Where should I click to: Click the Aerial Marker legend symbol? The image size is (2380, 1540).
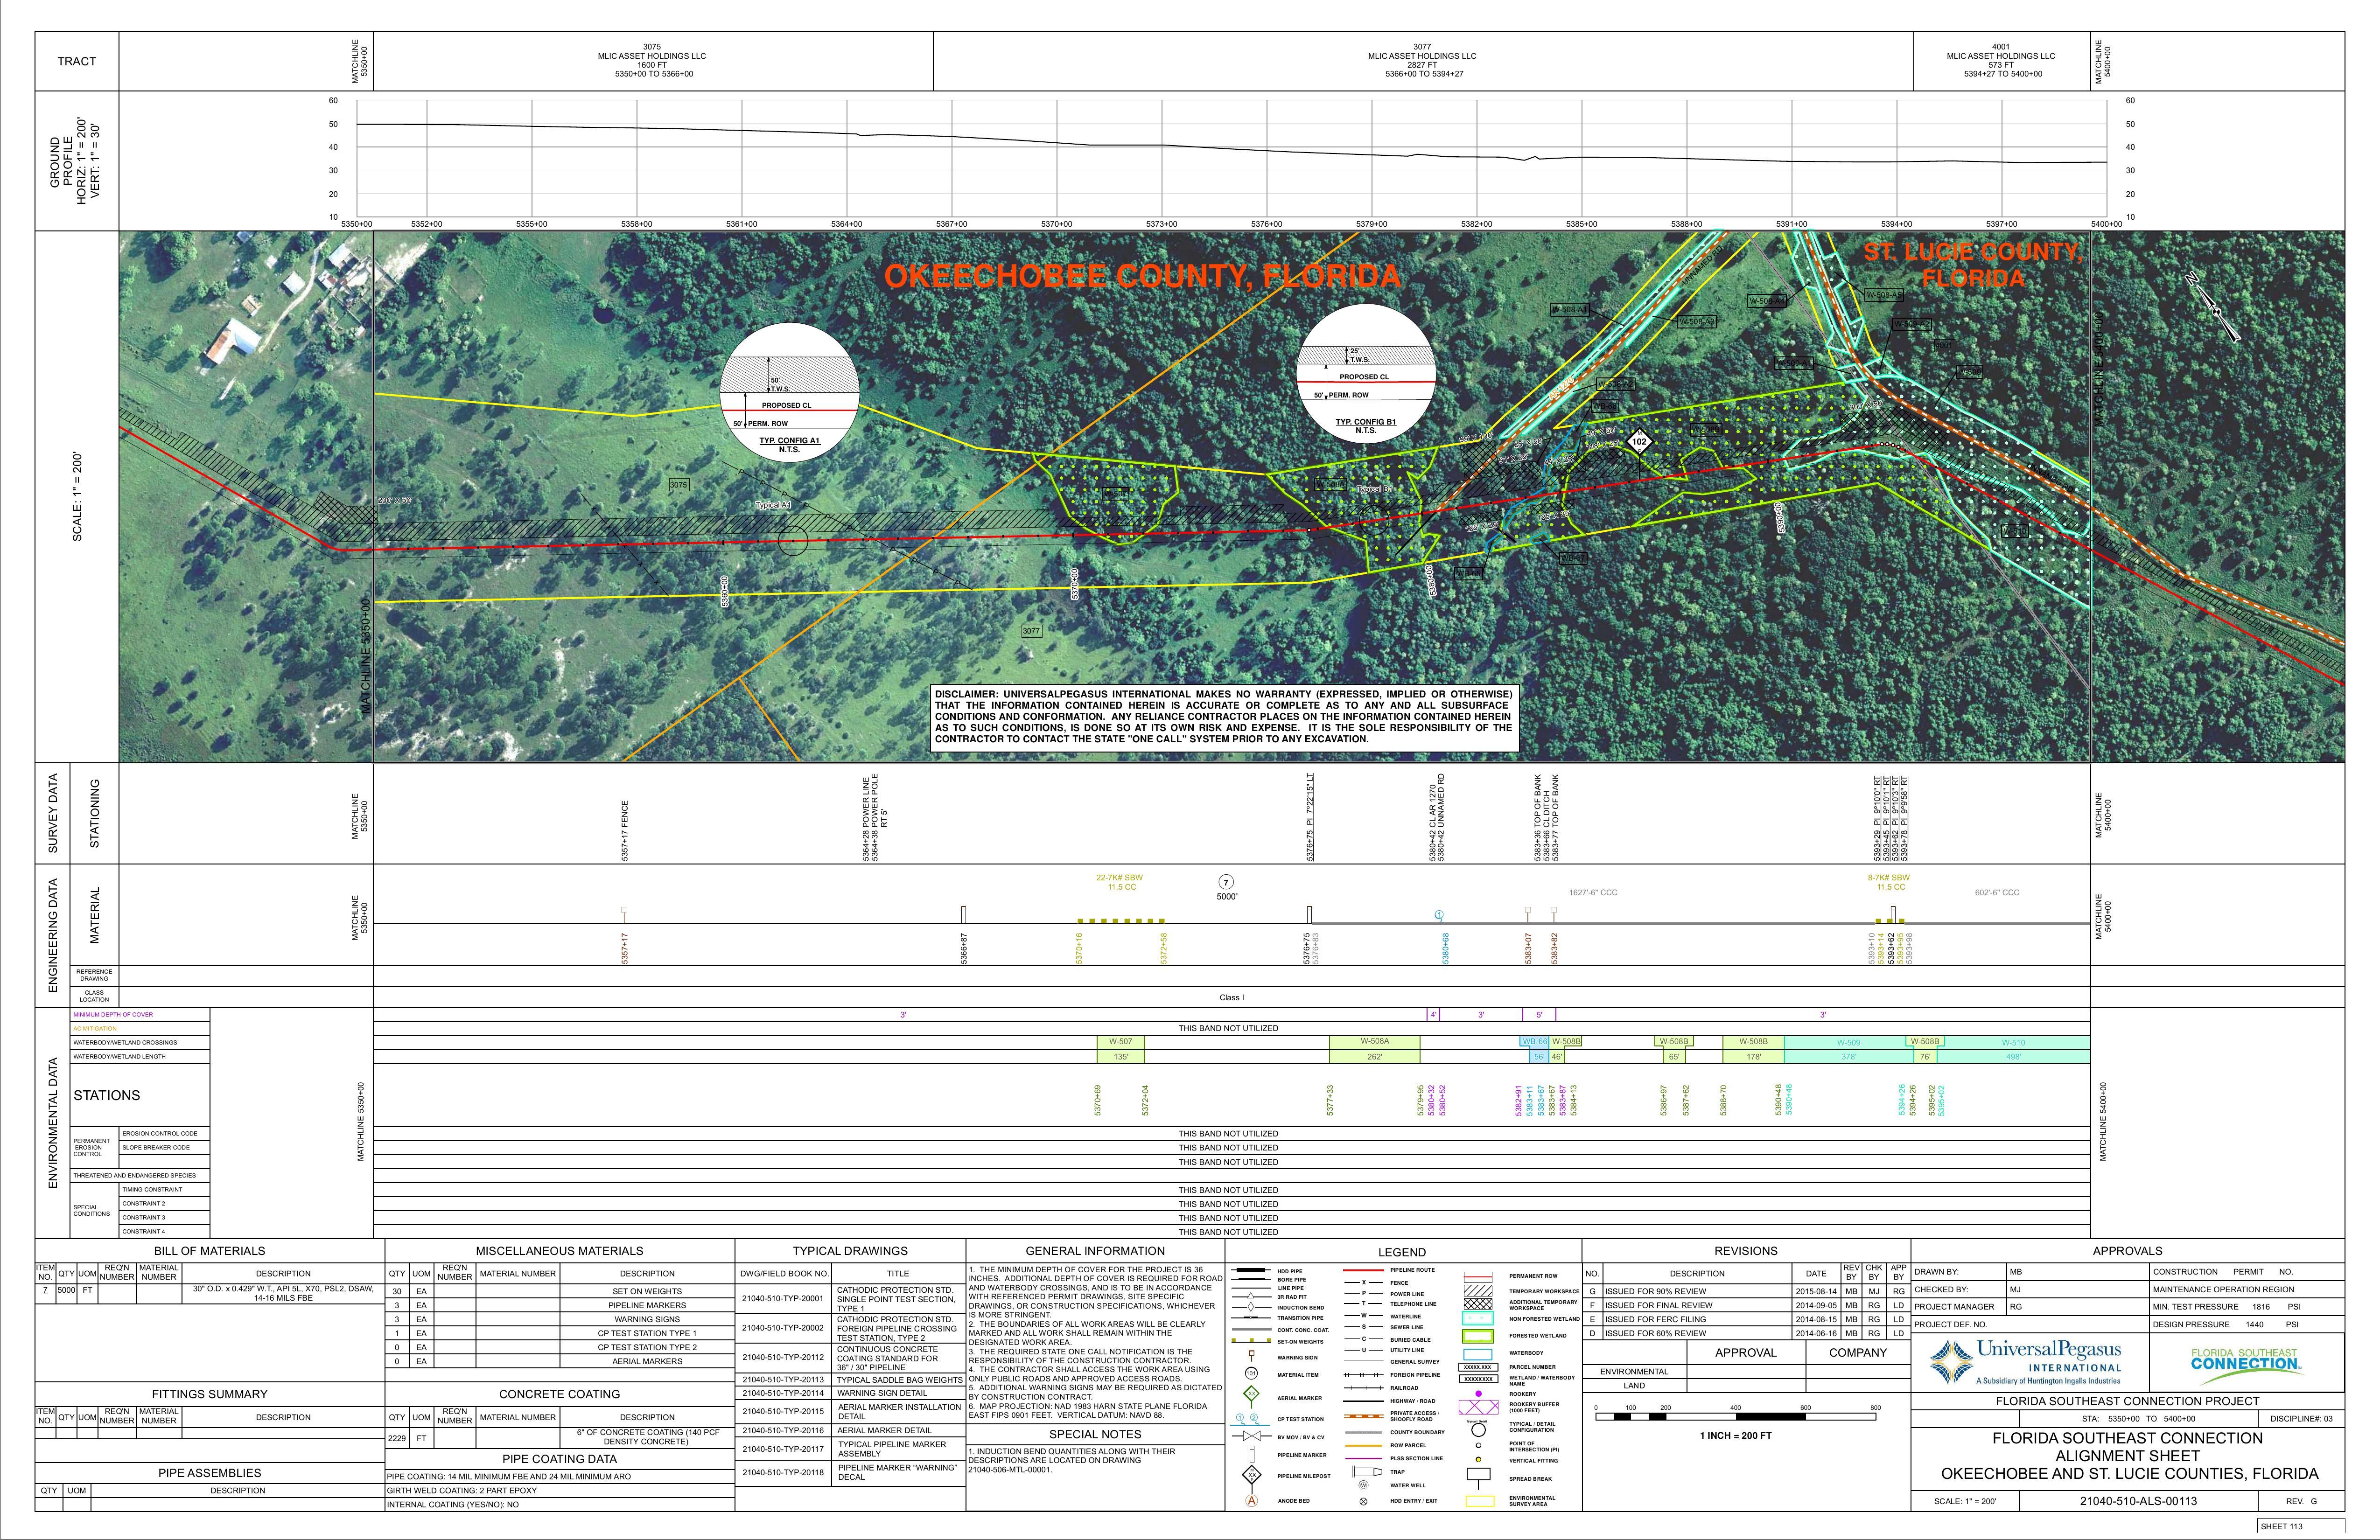tap(1251, 1394)
